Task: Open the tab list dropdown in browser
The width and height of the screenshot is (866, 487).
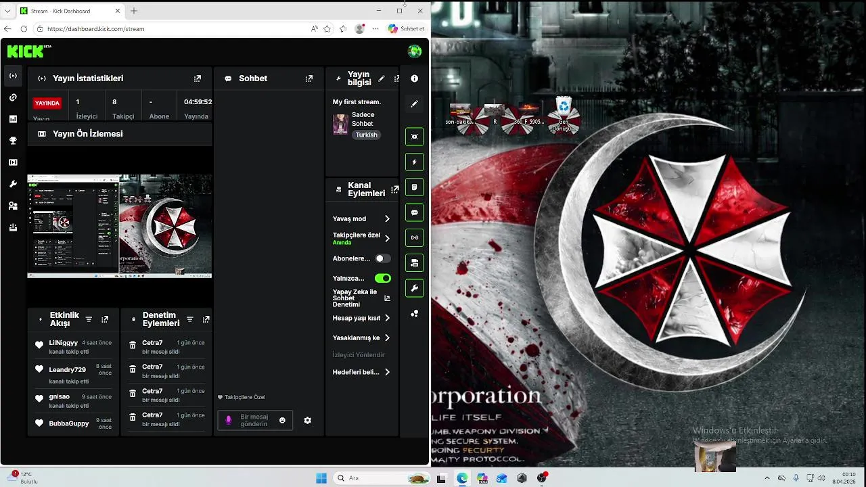Action: [x=7, y=11]
